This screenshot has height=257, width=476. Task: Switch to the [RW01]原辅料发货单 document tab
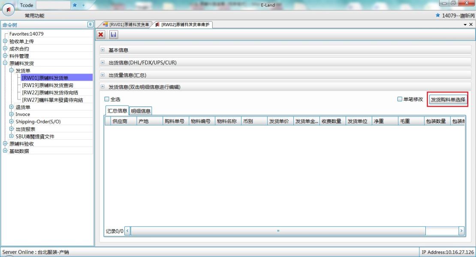[x=126, y=24]
